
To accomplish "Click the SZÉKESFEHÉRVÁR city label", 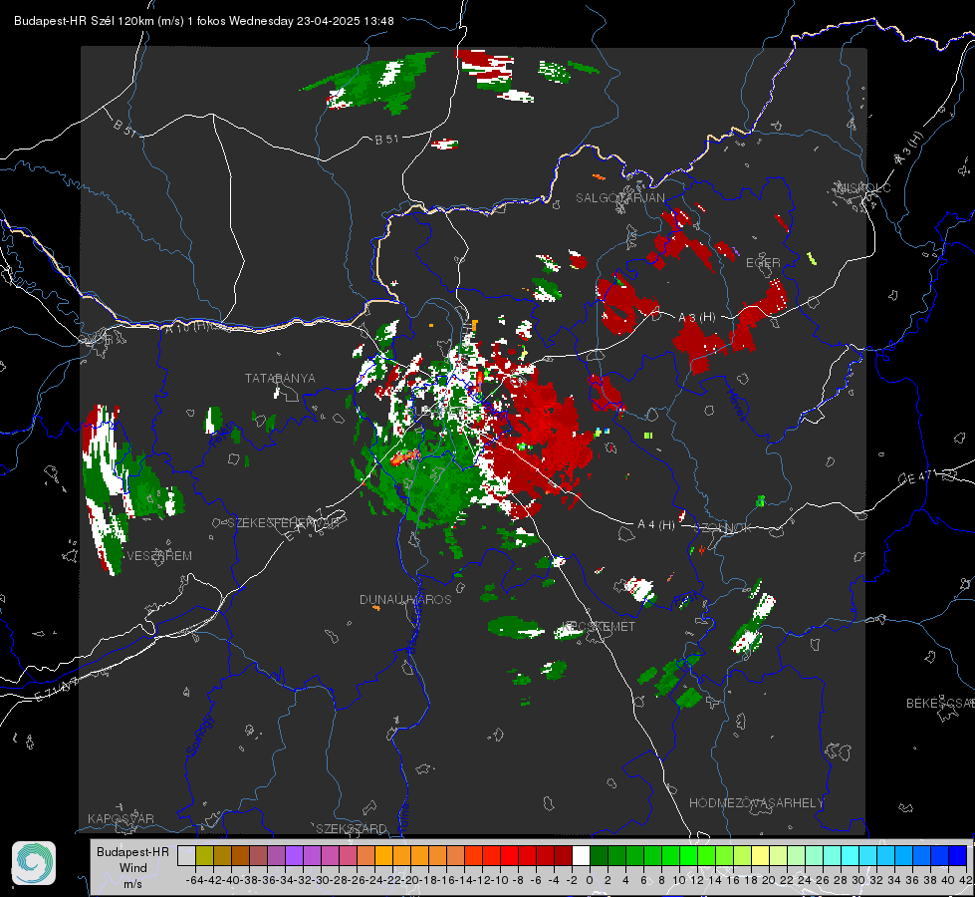I will (x=285, y=523).
